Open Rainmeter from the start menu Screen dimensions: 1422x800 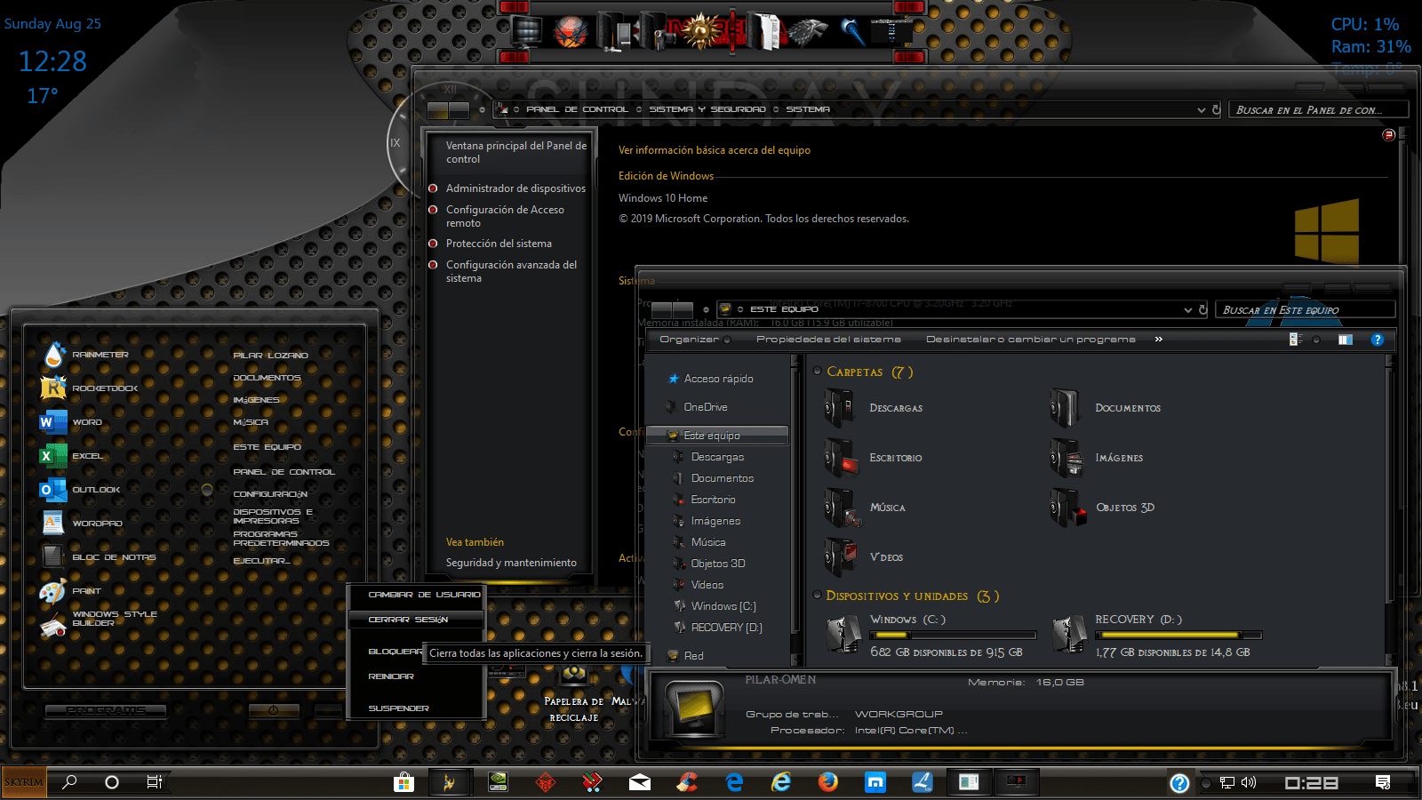(86, 355)
